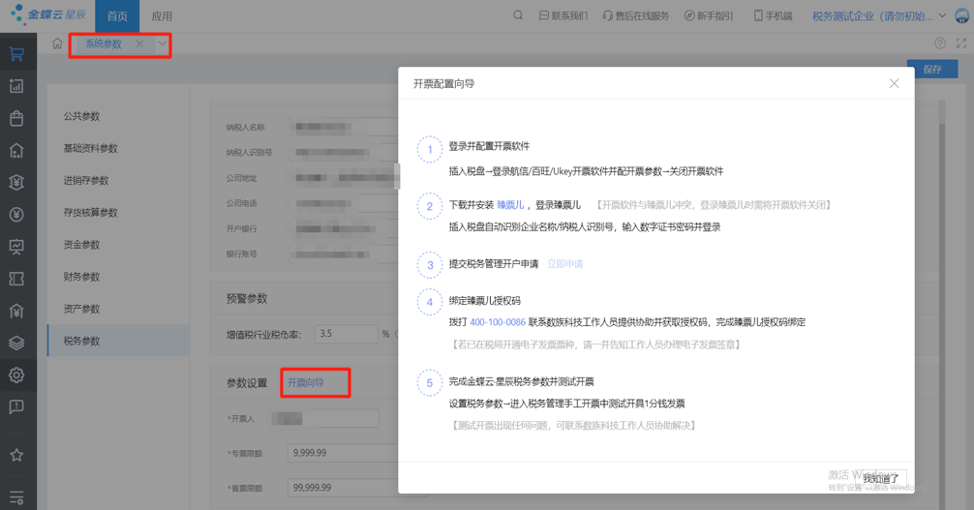The image size is (974, 510).
Task: Click the Kingdee Cloud Xingchen logo
Action: tap(48, 14)
